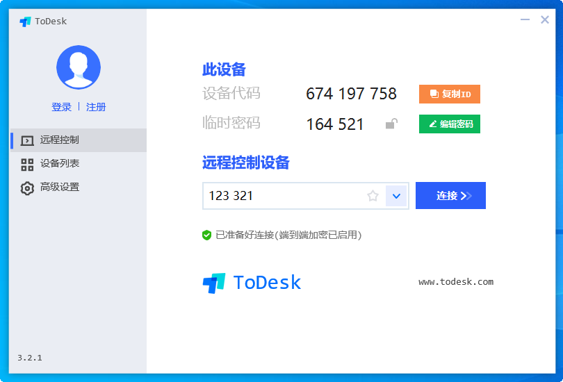Click the 临时密码 label
This screenshot has width=563, height=382.
[231, 123]
